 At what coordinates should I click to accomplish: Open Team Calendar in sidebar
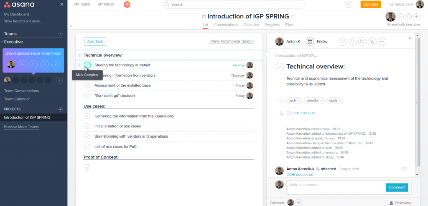click(17, 99)
